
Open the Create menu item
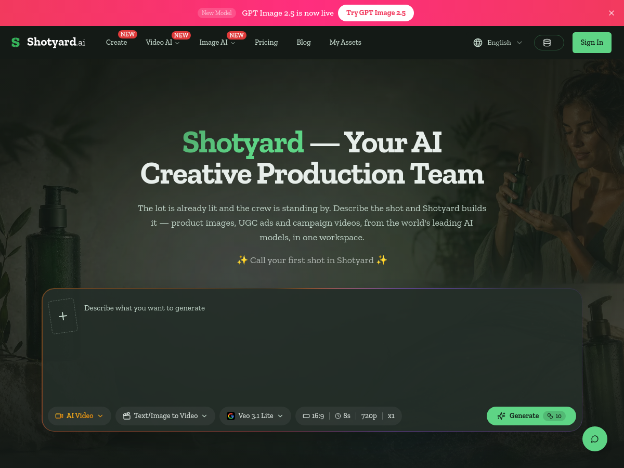(116, 43)
